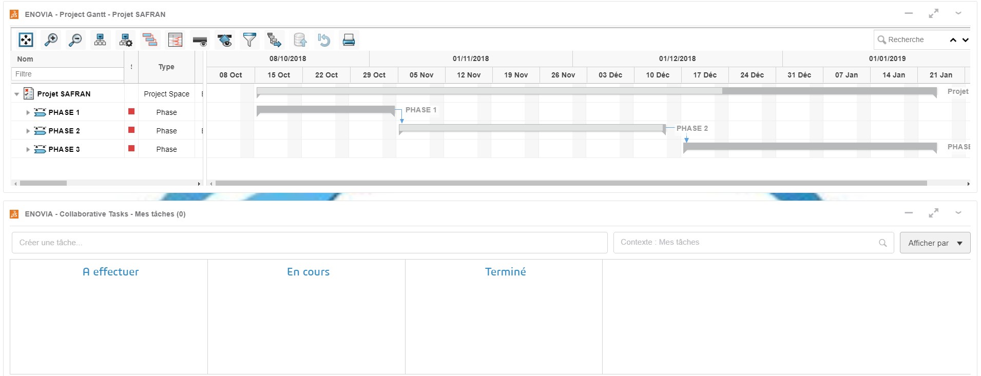Click the Nom column header
The image size is (981, 376).
25,59
